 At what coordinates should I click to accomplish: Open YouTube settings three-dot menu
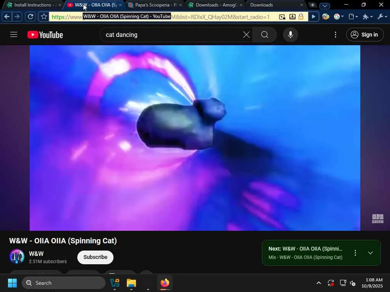[336, 35]
